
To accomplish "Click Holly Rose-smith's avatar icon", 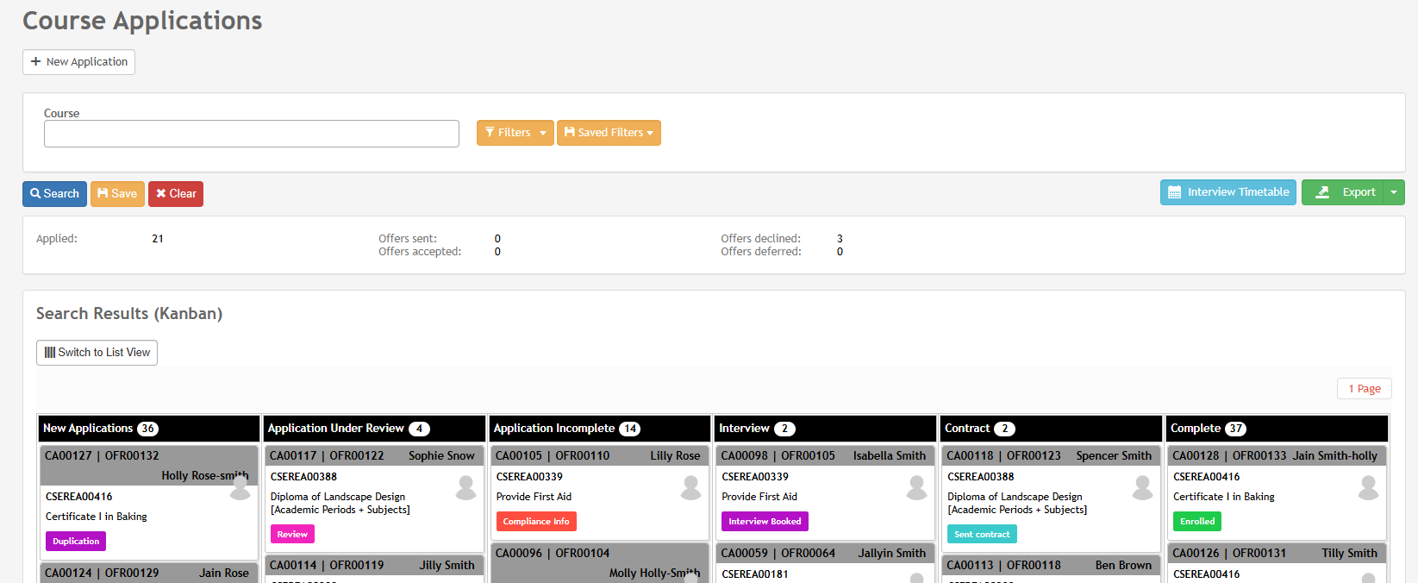I will pos(240,488).
